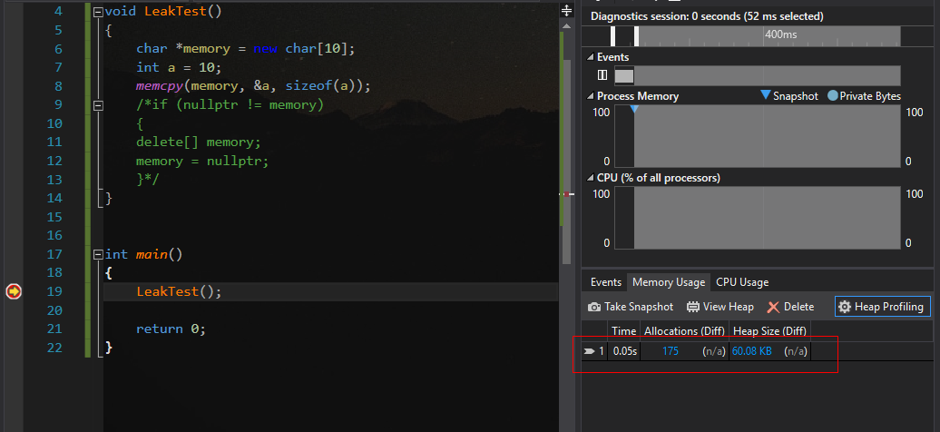Click the 400ms label on the timeline ruler
Viewport: 940px width, 432px height.
tap(780, 34)
